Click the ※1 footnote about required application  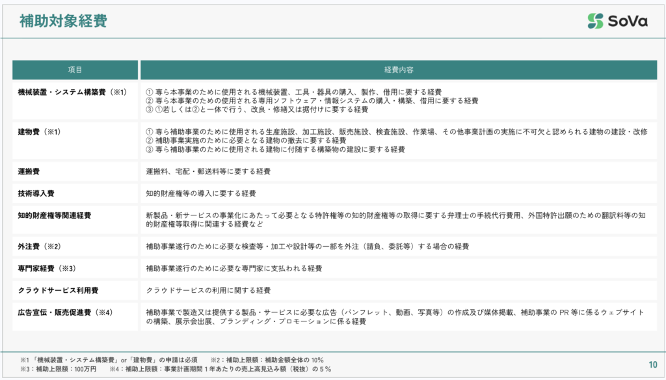[108, 360]
